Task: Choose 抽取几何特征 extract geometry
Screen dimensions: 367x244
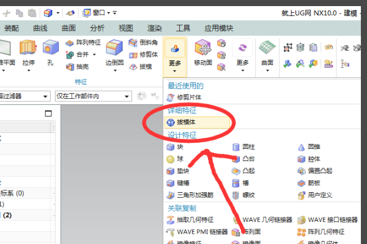Action: [190, 220]
